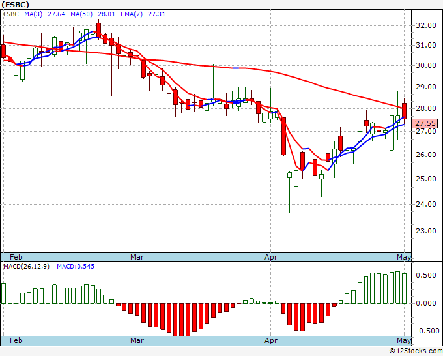Click May on the price chart date axis
This screenshot has width=443, height=356.
point(404,257)
